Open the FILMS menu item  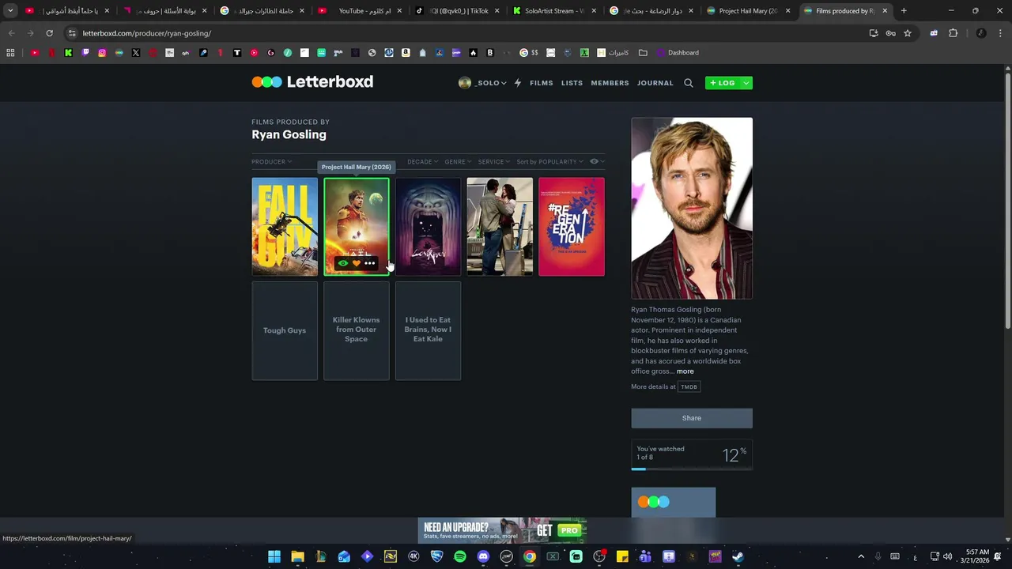pyautogui.click(x=542, y=83)
